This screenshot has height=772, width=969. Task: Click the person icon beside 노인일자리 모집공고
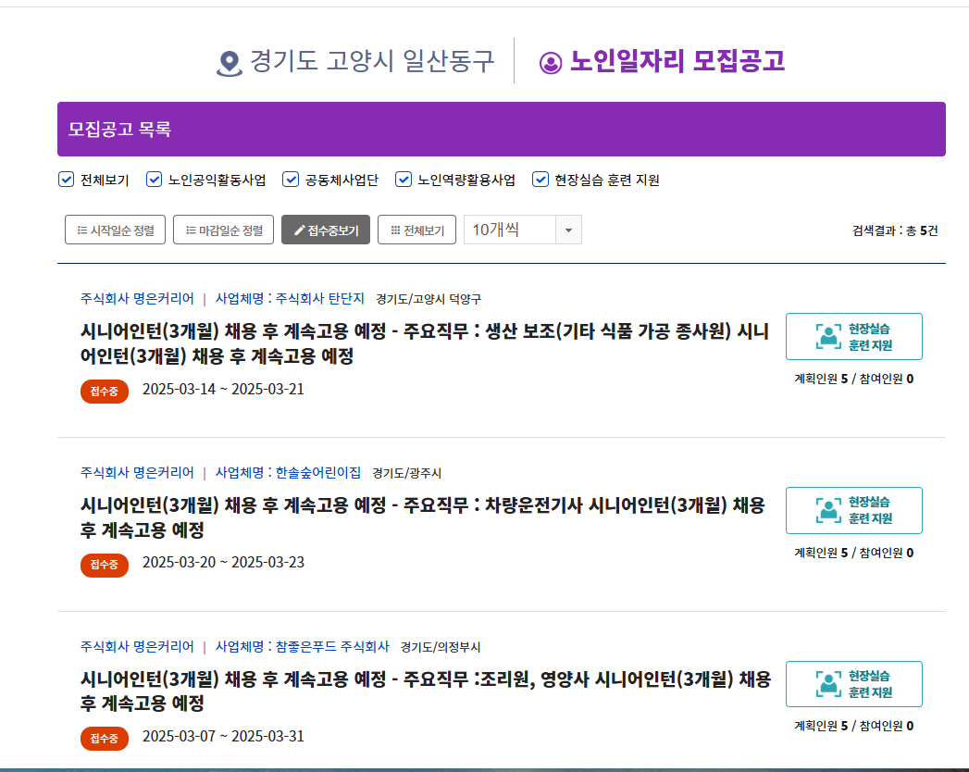551,63
